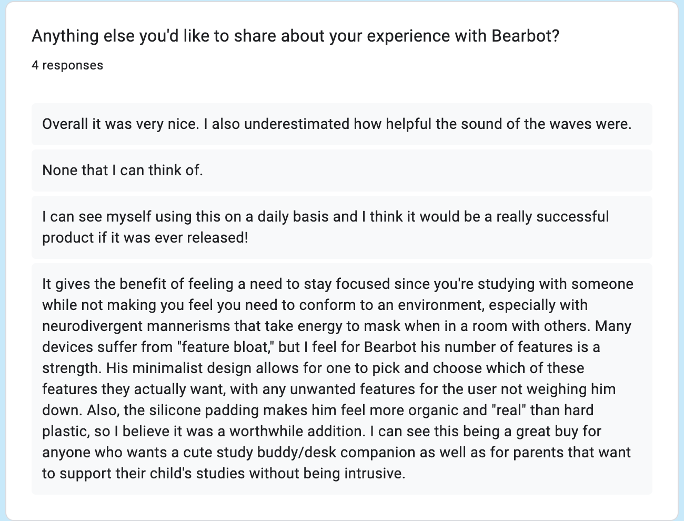Click 'product if it was ever released!' line

(145, 238)
